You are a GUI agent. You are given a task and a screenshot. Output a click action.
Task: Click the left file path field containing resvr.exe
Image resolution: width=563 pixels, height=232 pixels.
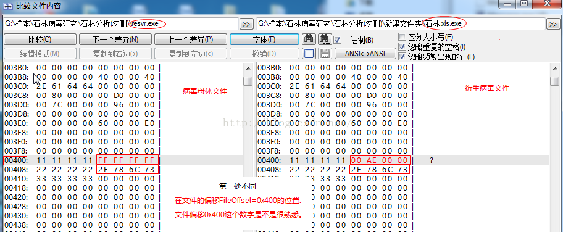[120, 23]
